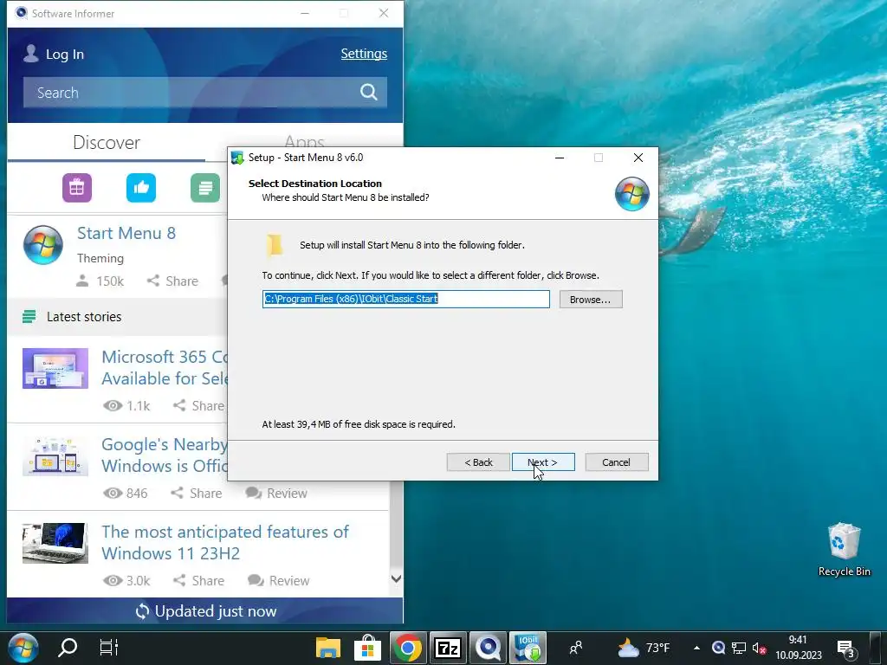The image size is (887, 665).
Task: Click the Latest stories header
Action: 84,317
